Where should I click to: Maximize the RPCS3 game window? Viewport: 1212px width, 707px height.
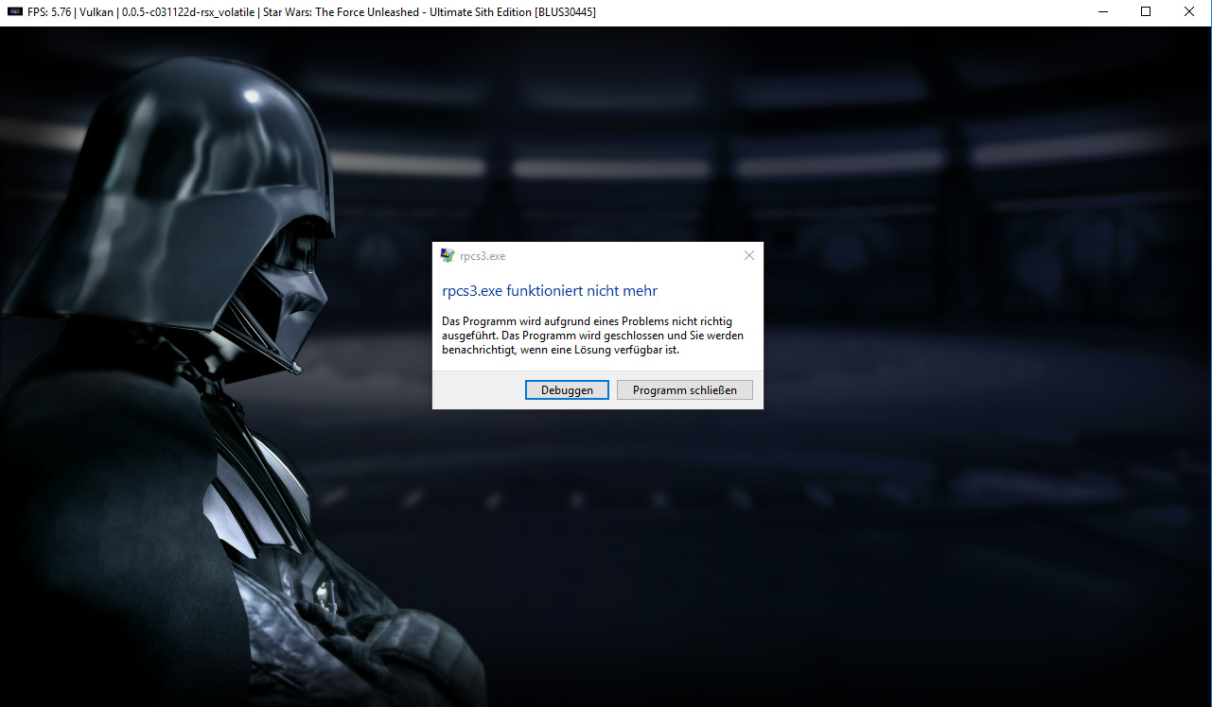pos(1146,12)
